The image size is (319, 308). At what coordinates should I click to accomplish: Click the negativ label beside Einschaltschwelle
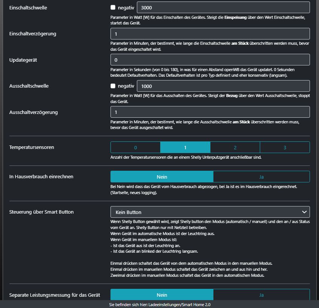[x=126, y=8]
